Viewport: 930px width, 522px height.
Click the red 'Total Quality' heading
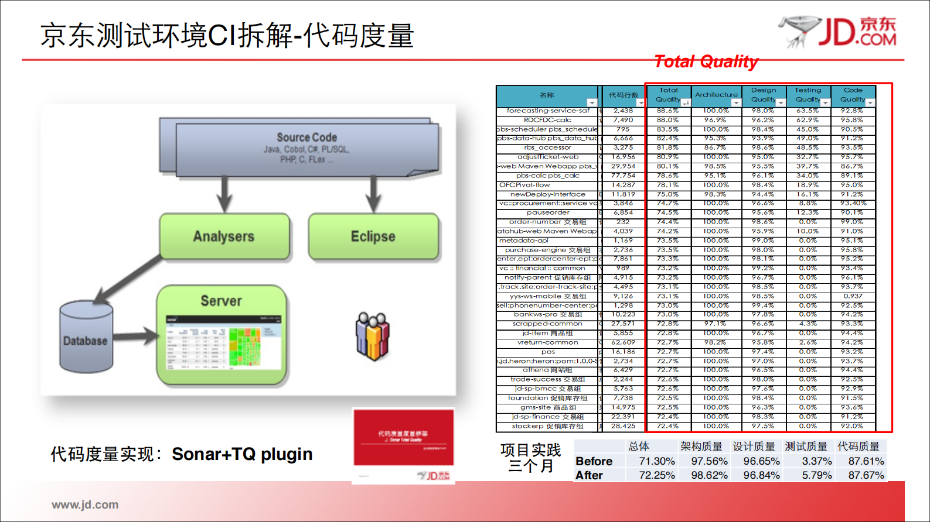[x=706, y=61]
